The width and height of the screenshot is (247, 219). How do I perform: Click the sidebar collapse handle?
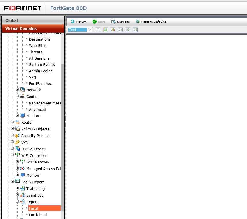coord(65,122)
